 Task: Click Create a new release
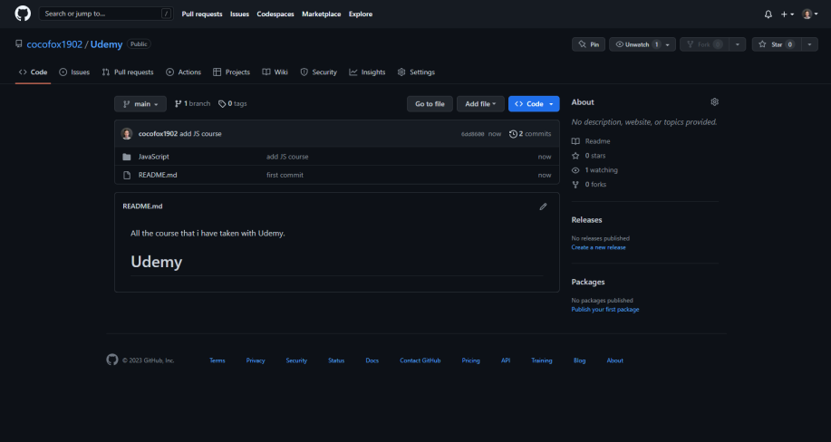[598, 247]
